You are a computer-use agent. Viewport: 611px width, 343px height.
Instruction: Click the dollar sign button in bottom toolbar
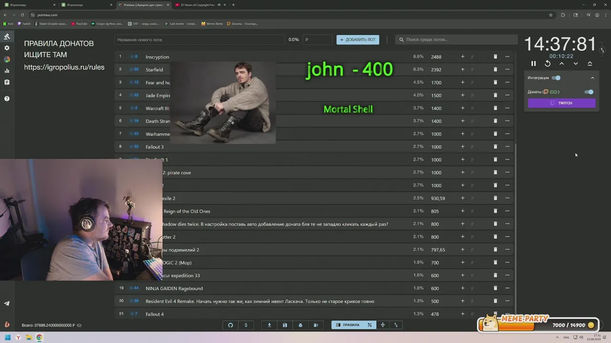246,325
